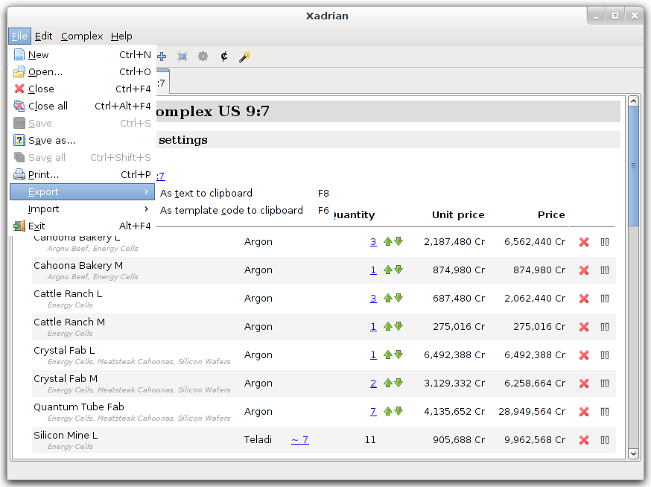The height and width of the screenshot is (487, 651).
Task: Remove Cattle Ranch L with red X
Action: click(x=584, y=299)
